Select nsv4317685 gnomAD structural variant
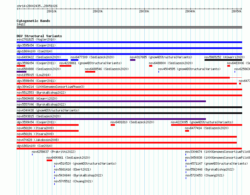This screenshot has height=195, width=250. tap(161, 57)
